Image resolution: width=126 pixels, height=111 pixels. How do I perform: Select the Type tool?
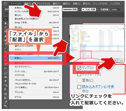tap(5, 44)
